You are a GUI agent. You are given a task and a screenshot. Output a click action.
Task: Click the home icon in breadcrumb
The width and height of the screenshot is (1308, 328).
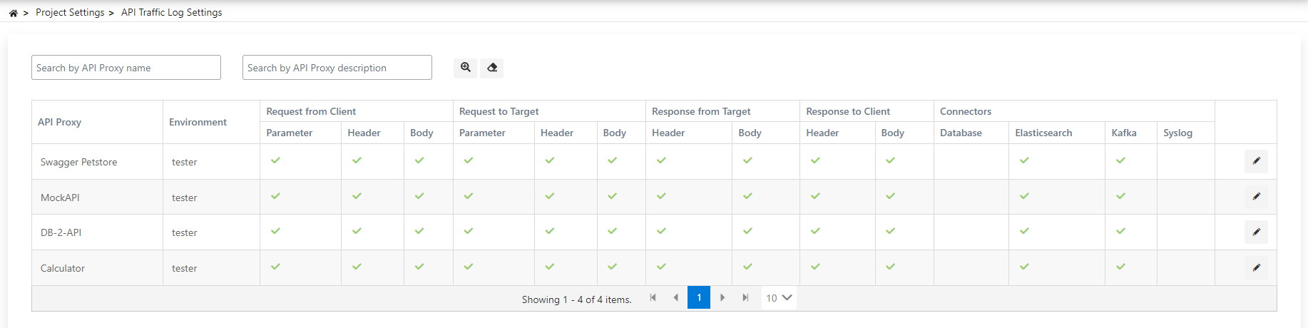[13, 13]
